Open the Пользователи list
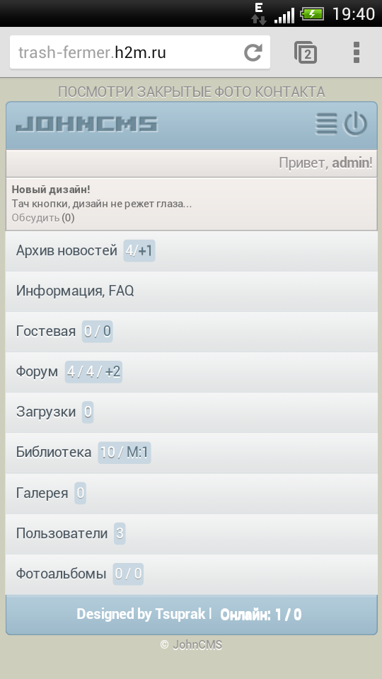Viewport: 382px width, 679px height. (192, 534)
